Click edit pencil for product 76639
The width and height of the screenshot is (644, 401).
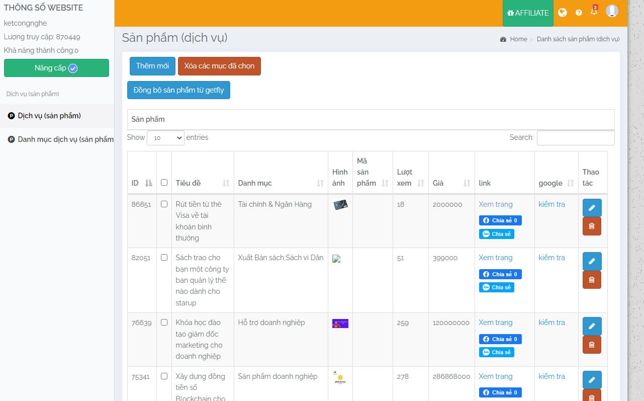592,326
